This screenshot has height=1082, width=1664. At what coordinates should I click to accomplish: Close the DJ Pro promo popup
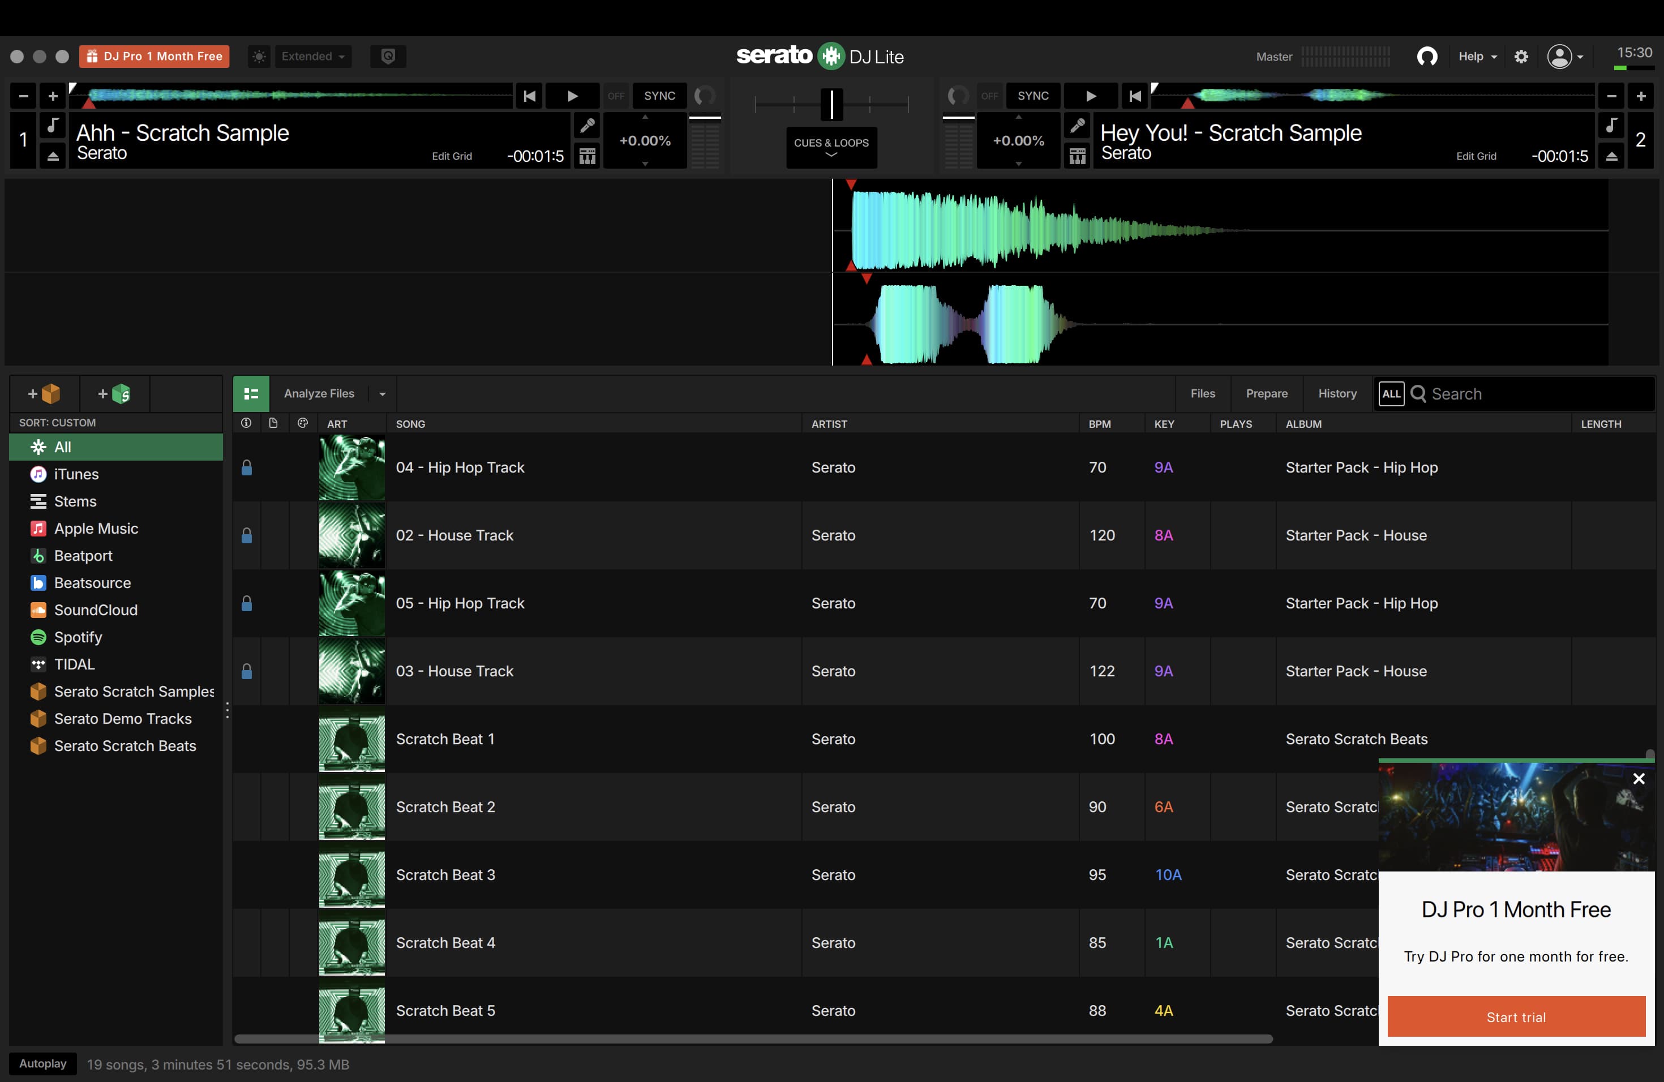point(1638,779)
